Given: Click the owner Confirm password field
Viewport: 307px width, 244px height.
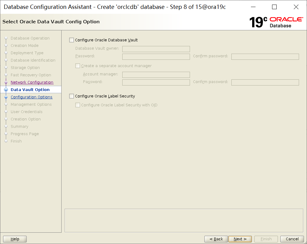Looking at the screenshot, I should tap(265, 57).
